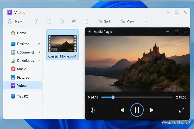Expand the Documents folder chevron
This screenshot has height=129, width=194.
[39, 52]
